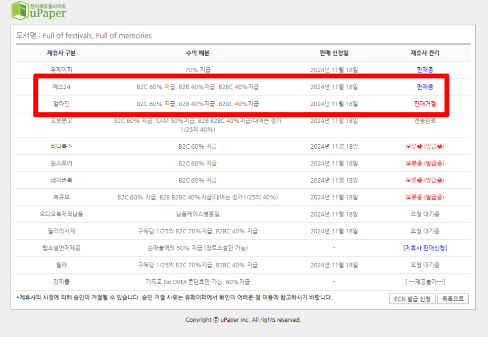Screen dimensions: 488x337
Task: Select partner name 리디북스
Action: click(x=61, y=146)
